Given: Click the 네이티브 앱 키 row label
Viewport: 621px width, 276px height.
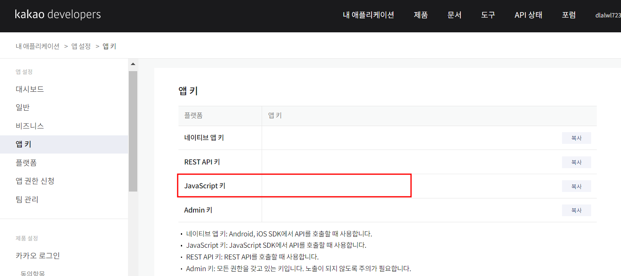Looking at the screenshot, I should tap(204, 137).
